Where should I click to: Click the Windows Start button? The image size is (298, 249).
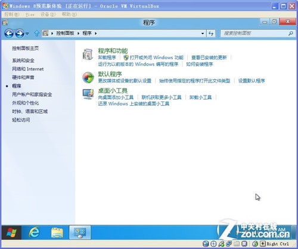coord(11,232)
